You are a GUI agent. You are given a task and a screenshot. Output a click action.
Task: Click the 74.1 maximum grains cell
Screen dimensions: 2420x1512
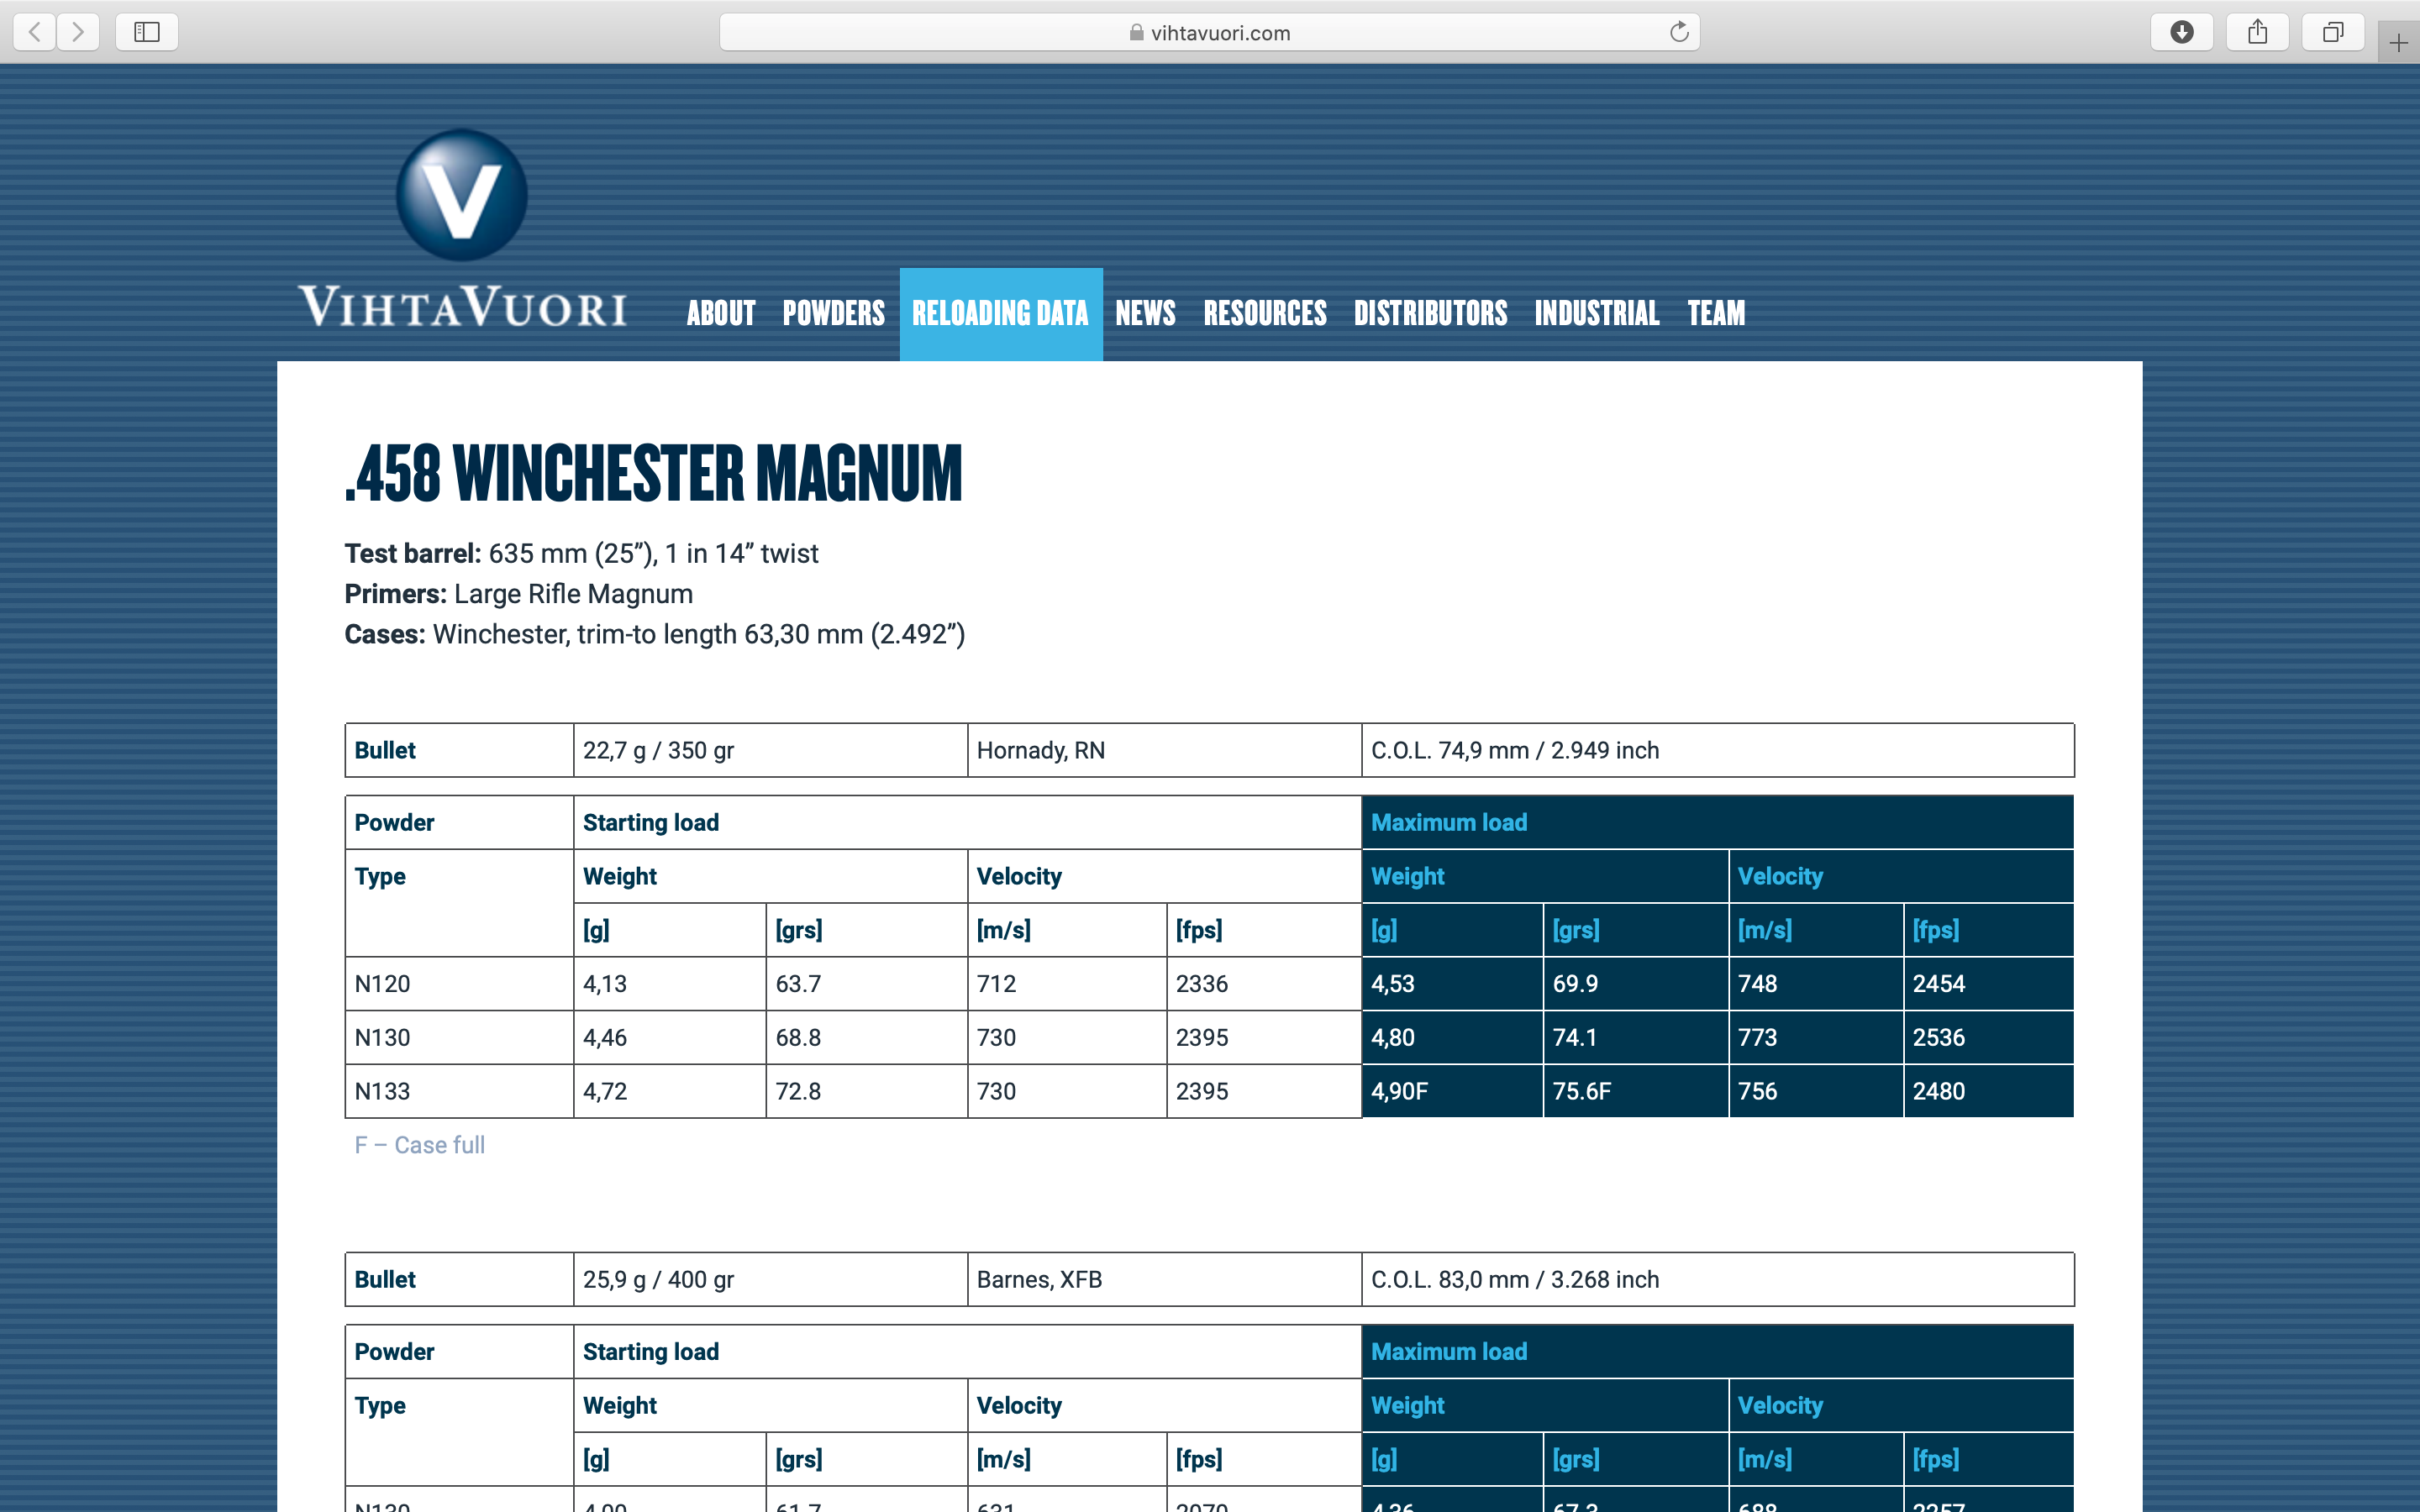[x=1636, y=1037]
